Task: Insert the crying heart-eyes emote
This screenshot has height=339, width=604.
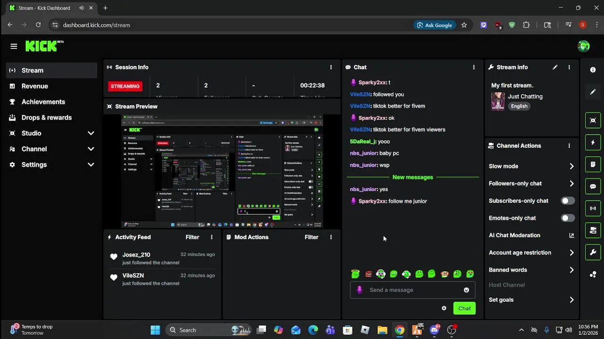Action: (x=470, y=274)
